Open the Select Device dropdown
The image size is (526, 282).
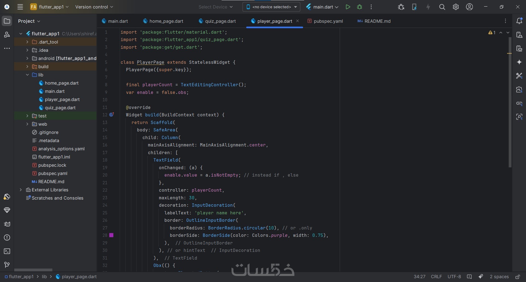click(x=216, y=7)
